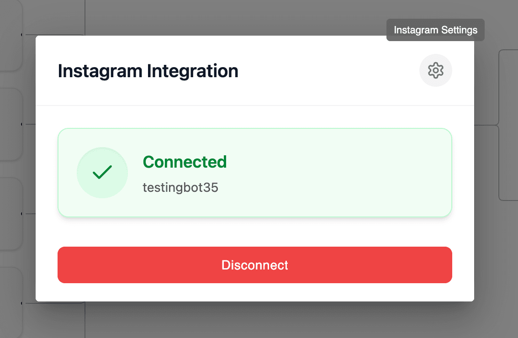Image resolution: width=518 pixels, height=338 pixels.
Task: Click the connector dot on third left node
Action: click(22, 213)
